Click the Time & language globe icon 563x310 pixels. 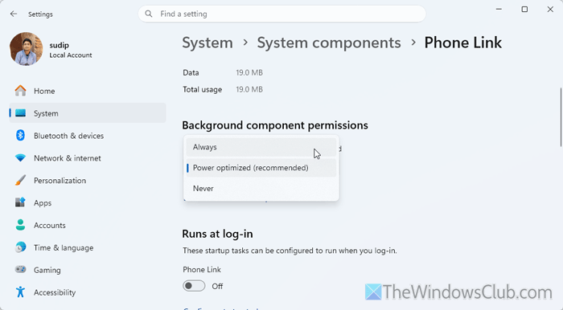tap(20, 247)
